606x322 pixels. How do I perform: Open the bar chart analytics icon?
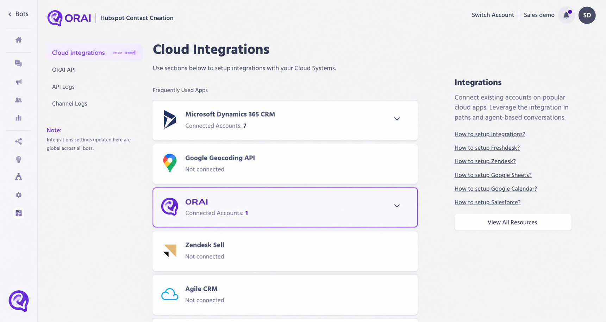tap(19, 118)
